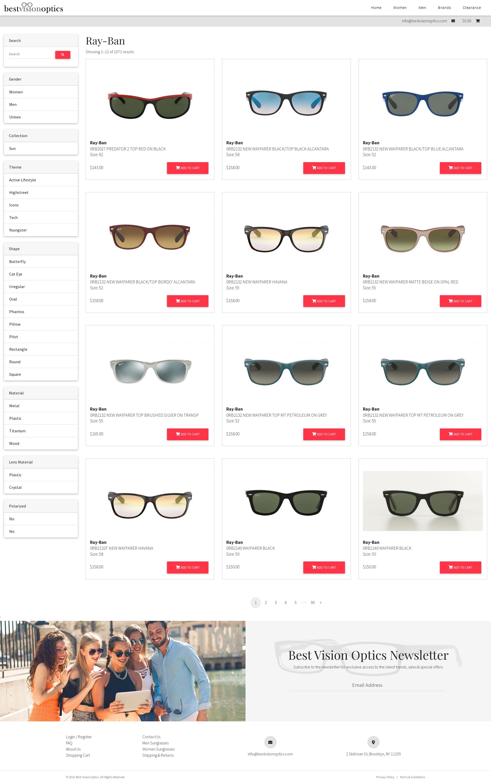This screenshot has height=783, width=491.
Task: Click the Brooklyn address in the footer
Action: point(373,754)
